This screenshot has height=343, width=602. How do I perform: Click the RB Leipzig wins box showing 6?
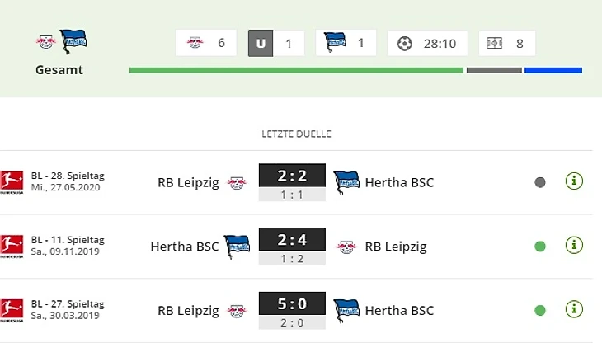(x=206, y=43)
